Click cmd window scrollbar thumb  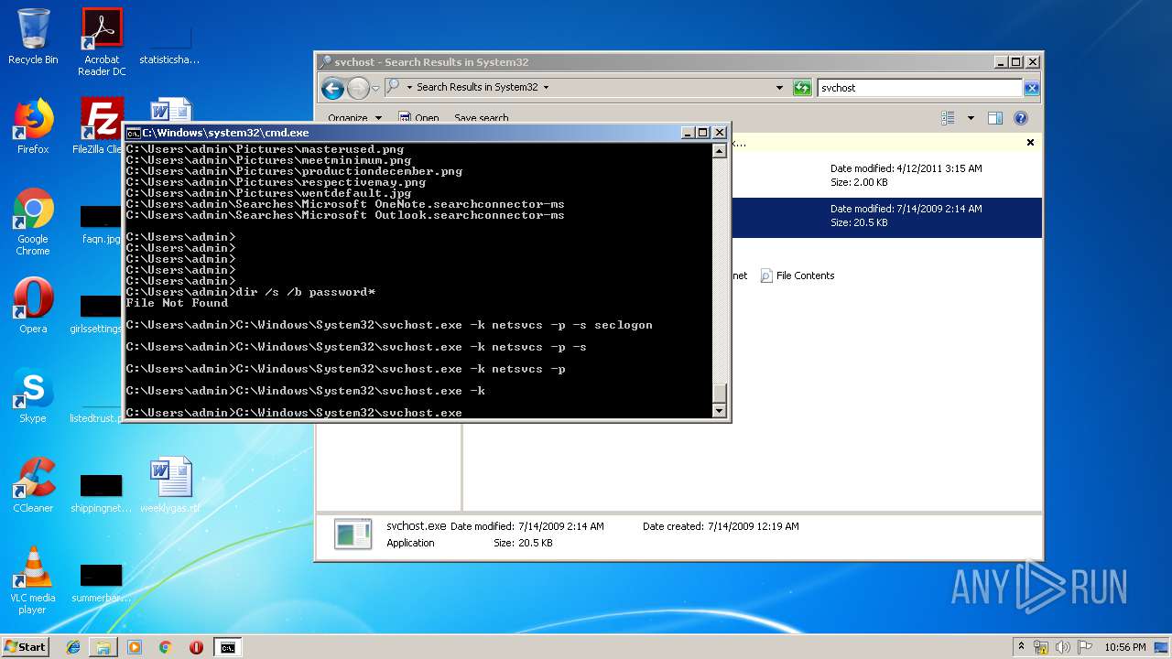720,392
